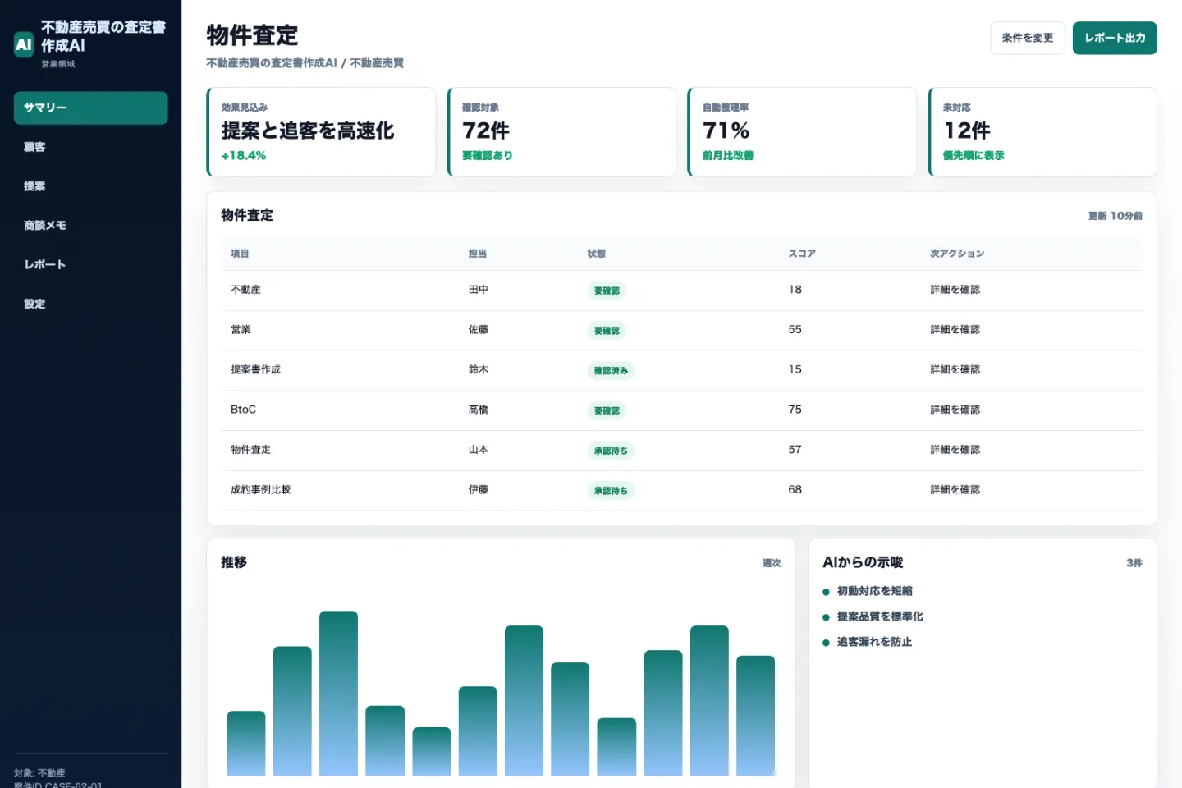Image resolution: width=1182 pixels, height=788 pixels.
Task: Click 詳細を確認 in the BtoC row
Action: 955,410
